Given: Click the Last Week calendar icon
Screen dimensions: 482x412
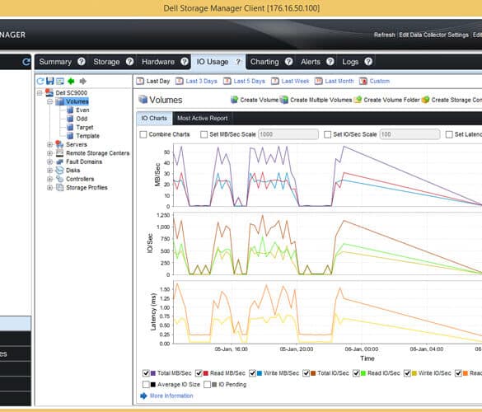Looking at the screenshot, I should coord(275,82).
